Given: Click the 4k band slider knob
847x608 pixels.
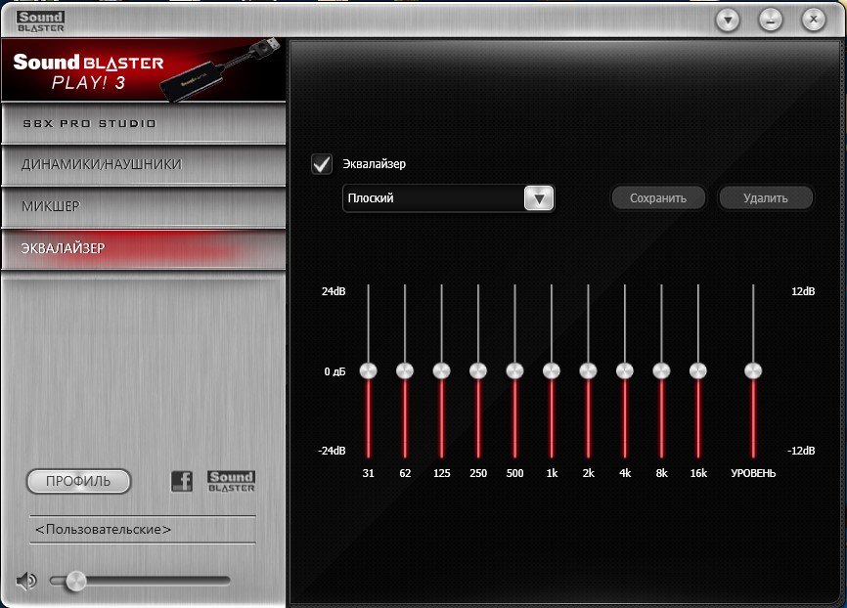Looking at the screenshot, I should (x=625, y=370).
